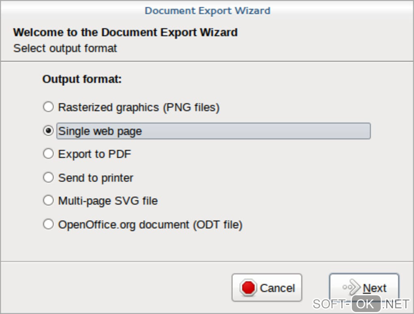Select the OpenOffice.org document (ODT file) radio button
This screenshot has width=414, height=314.
coord(48,224)
